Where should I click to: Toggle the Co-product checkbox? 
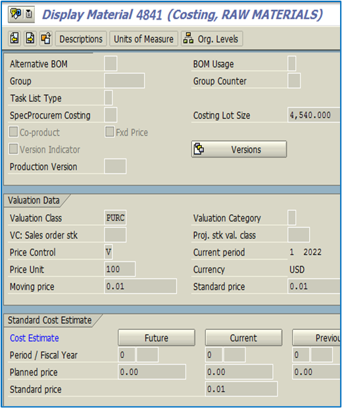point(14,132)
